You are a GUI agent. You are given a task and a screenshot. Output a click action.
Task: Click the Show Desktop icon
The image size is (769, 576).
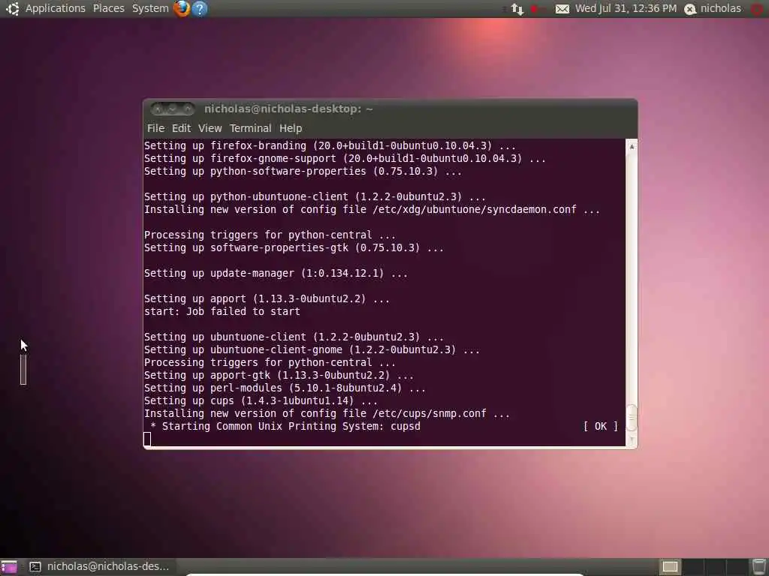tap(9, 567)
